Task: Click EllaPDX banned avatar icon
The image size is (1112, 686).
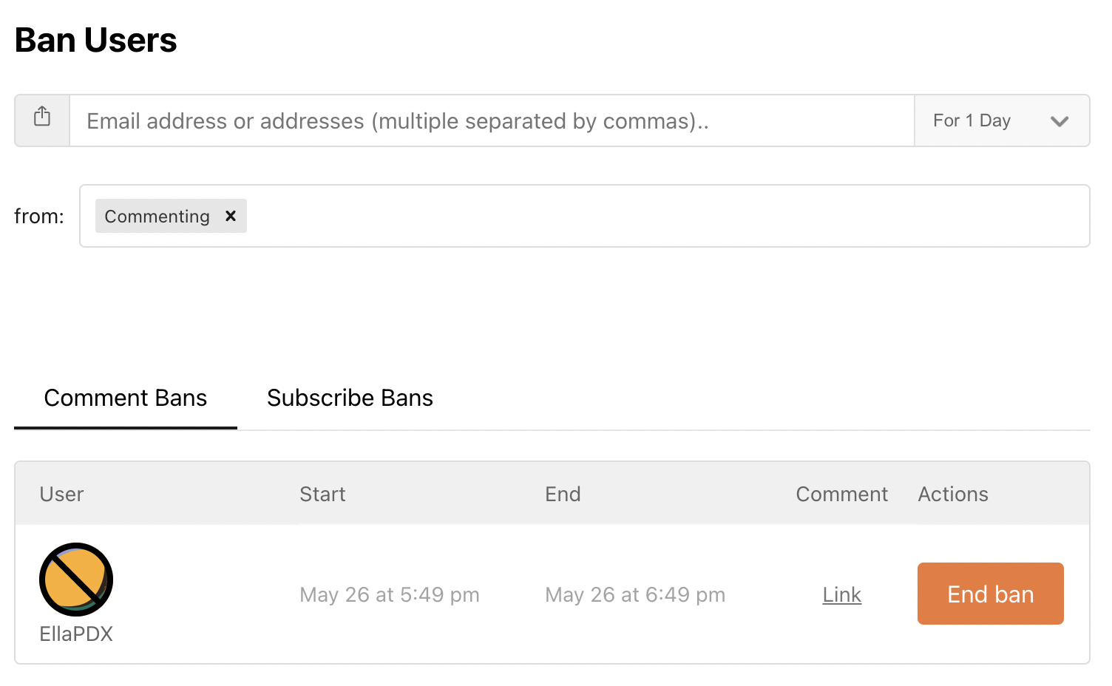Action: tap(76, 580)
